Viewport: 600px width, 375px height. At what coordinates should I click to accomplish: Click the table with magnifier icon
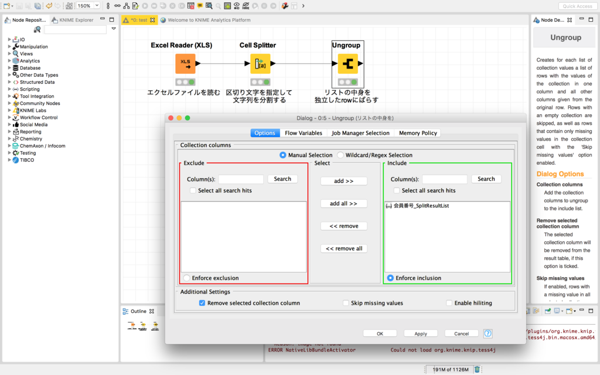(209, 6)
